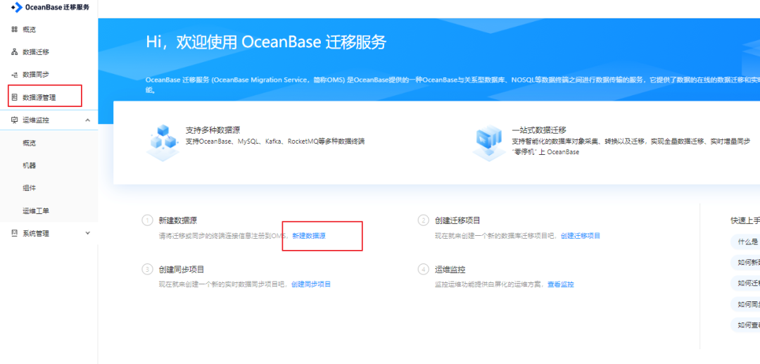Click the 如何迁 quick-start pill
This screenshot has width=760, height=364.
click(745, 283)
